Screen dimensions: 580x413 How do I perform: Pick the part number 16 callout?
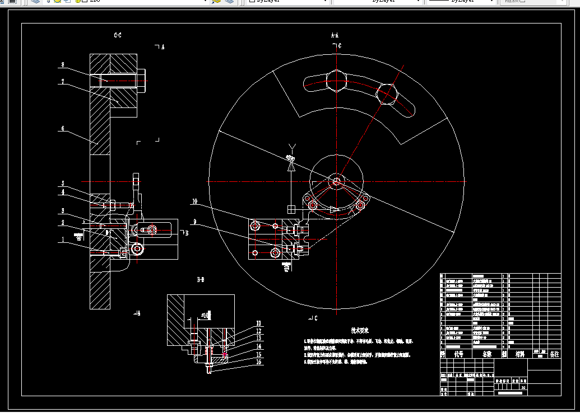pyautogui.click(x=259, y=362)
